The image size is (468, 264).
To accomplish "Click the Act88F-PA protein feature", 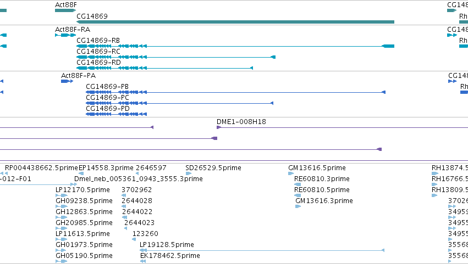I will point(67,81).
